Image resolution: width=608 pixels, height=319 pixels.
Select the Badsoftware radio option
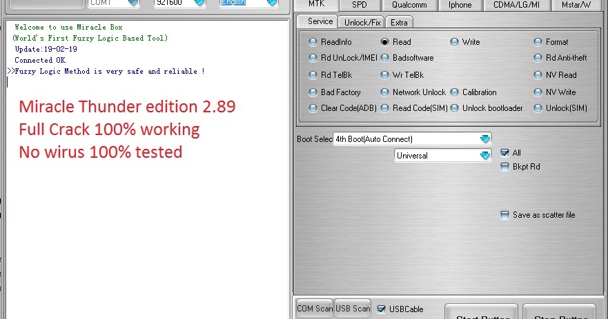point(384,58)
